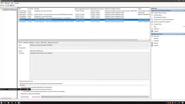Click the blue Help icon in the toolbar
Viewport: 185px width, 104px height.
click(11, 5)
